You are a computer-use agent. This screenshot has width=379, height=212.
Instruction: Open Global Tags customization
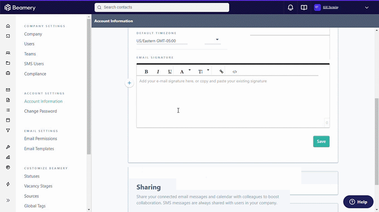(35, 206)
